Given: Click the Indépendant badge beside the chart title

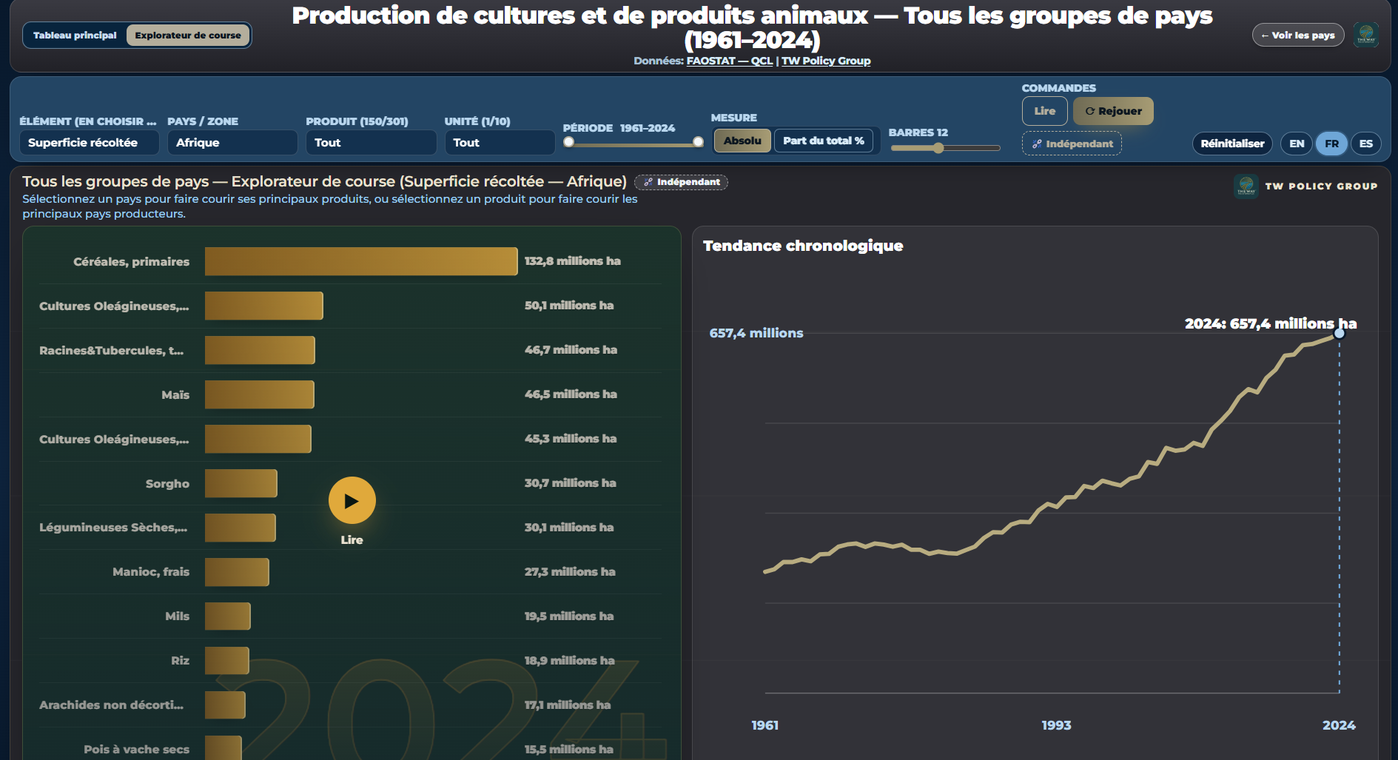Looking at the screenshot, I should point(681,182).
